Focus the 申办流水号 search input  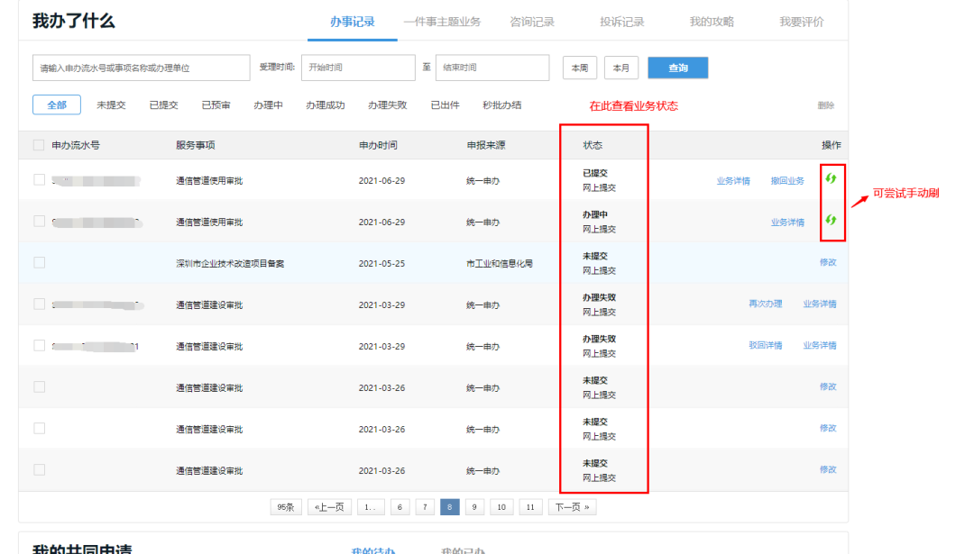coord(141,68)
